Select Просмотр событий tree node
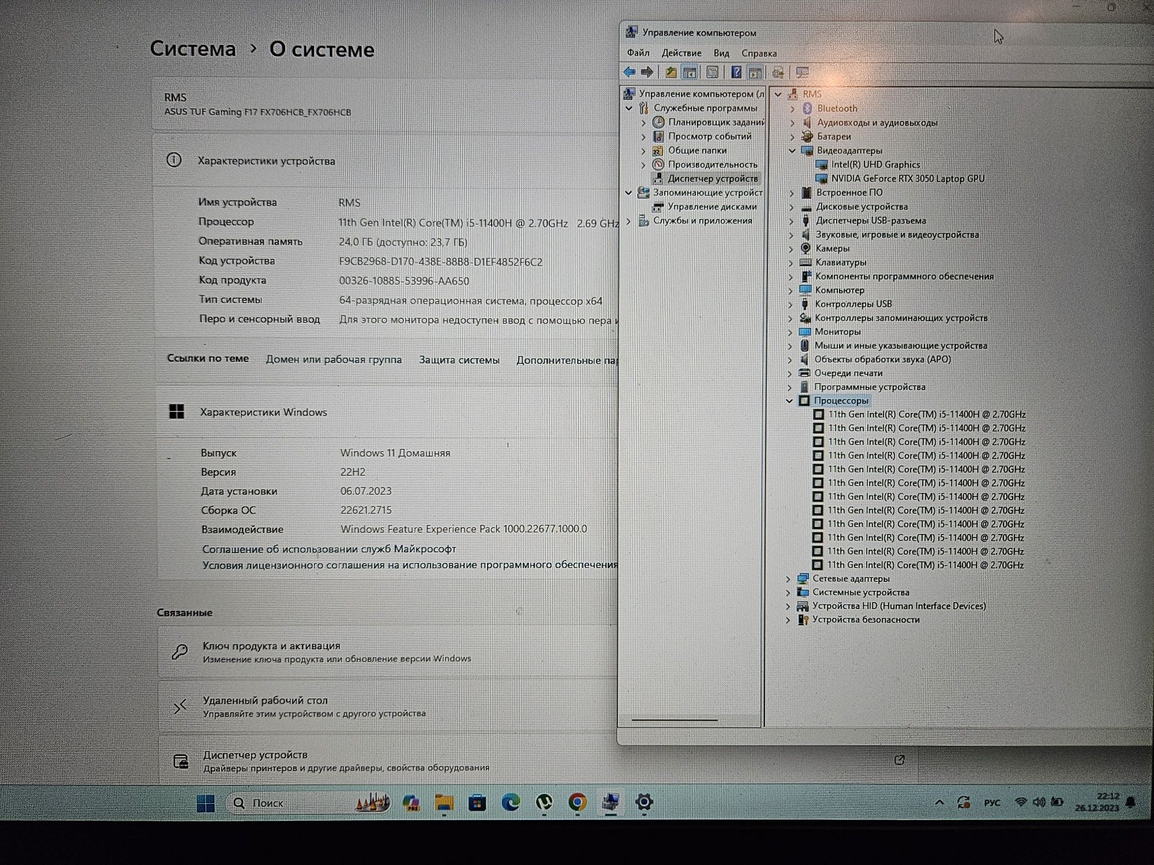1154x865 pixels. click(x=710, y=136)
